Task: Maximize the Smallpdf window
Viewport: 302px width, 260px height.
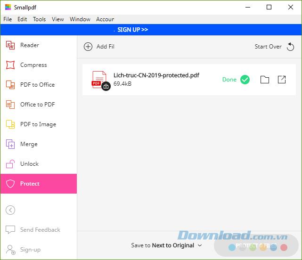Action: (x=269, y=8)
